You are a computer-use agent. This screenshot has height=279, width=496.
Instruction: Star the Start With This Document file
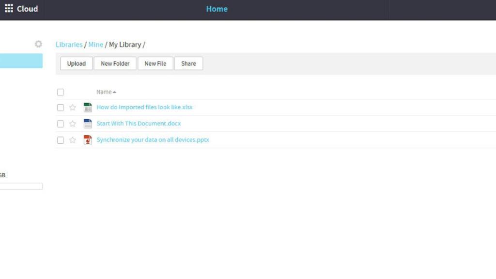click(x=73, y=124)
